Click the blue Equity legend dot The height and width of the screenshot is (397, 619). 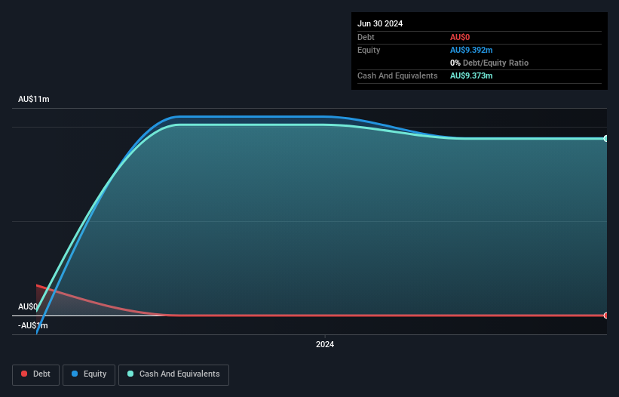tap(75, 374)
